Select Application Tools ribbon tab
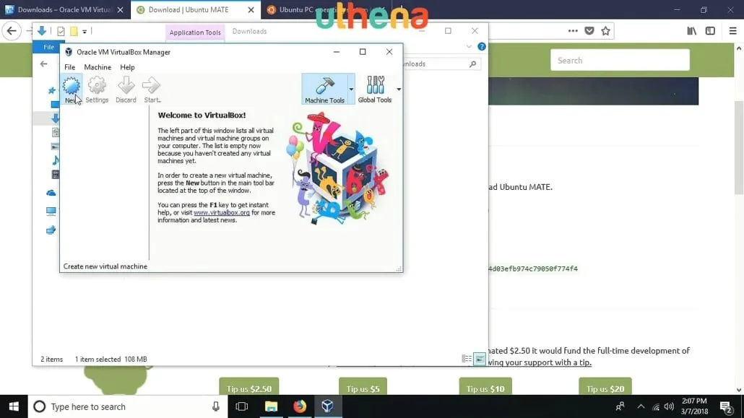The image size is (744, 418). tap(195, 32)
